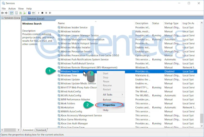Viewport: 204px width, 137px height.
Task: Click the Windows Time gear icon
Action: click(x=59, y=75)
